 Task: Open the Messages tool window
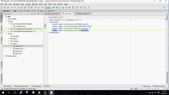36,86
